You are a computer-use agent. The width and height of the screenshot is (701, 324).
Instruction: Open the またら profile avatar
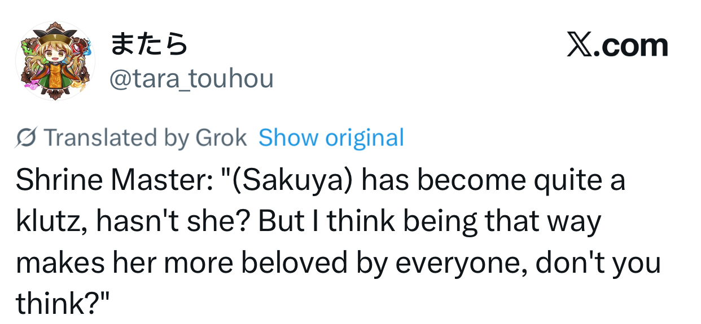coord(55,61)
